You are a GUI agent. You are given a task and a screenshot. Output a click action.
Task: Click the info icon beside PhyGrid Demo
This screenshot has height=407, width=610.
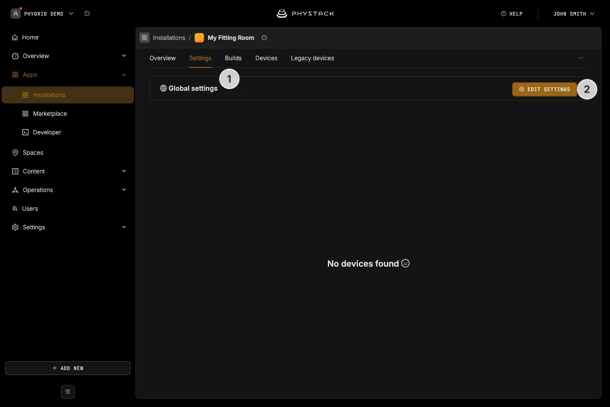[x=87, y=14]
